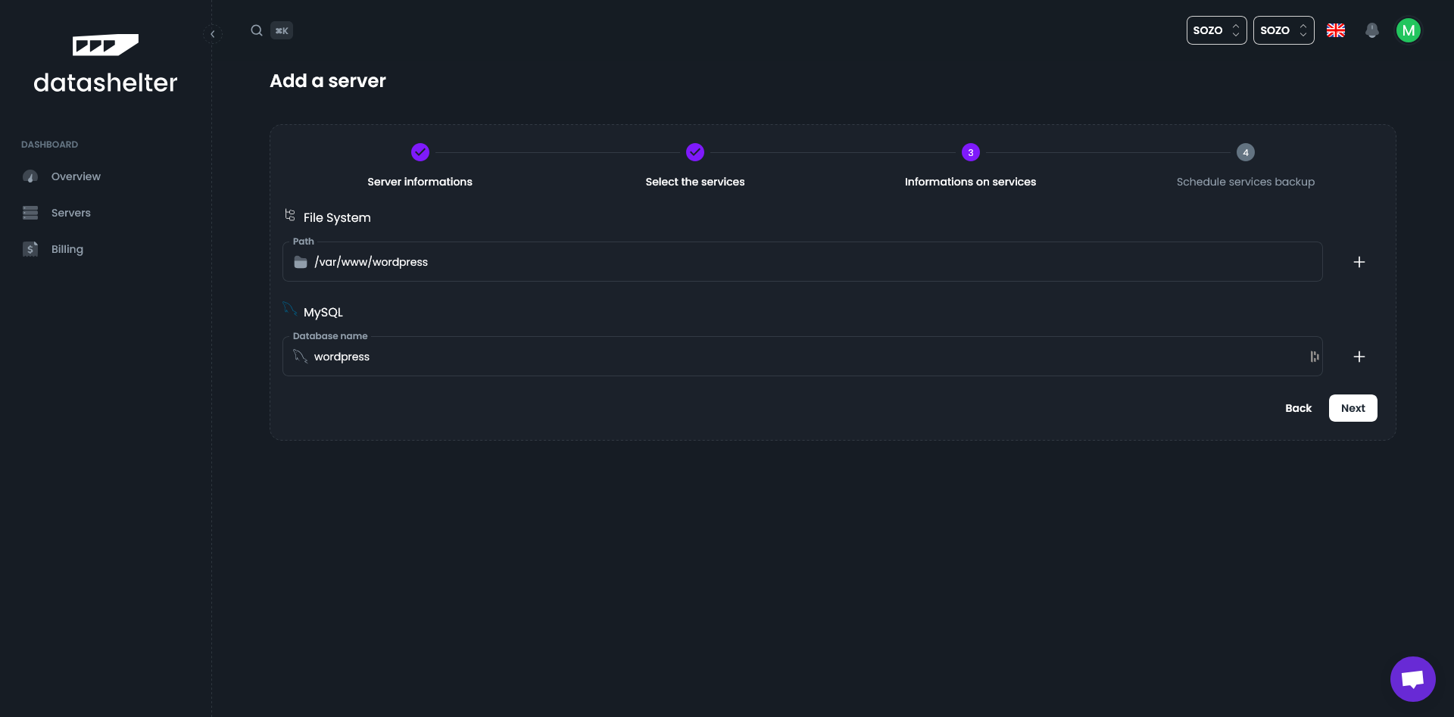1454x717 pixels.
Task: Add another MySQL database name
Action: coord(1359,357)
